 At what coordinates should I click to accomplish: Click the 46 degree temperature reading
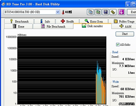pos(68,12)
